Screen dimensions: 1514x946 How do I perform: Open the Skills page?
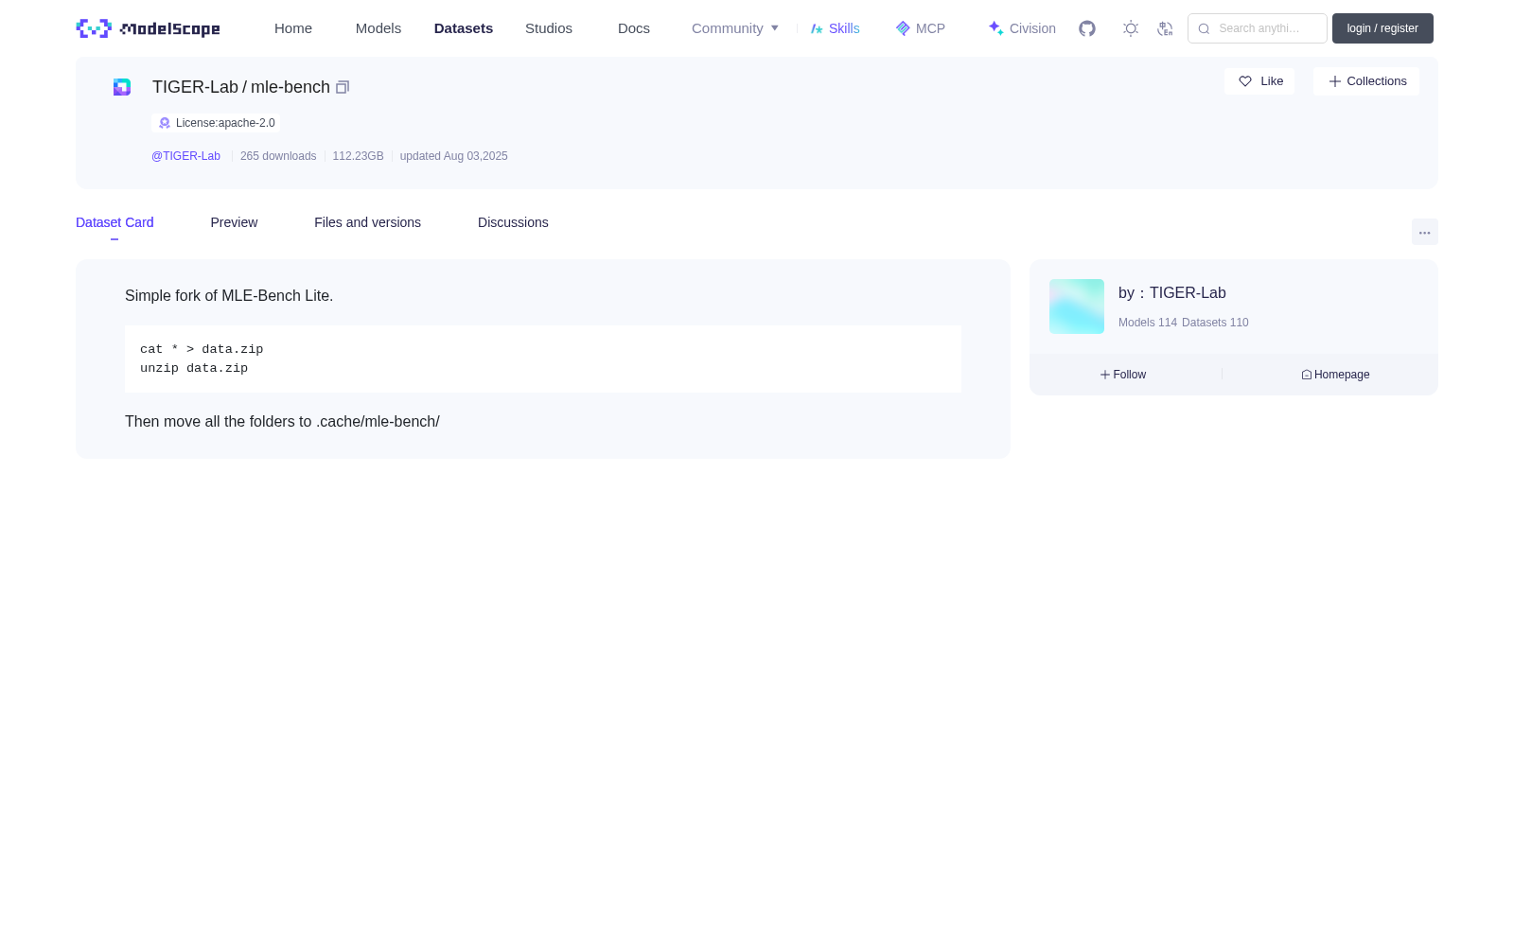pyautogui.click(x=836, y=28)
